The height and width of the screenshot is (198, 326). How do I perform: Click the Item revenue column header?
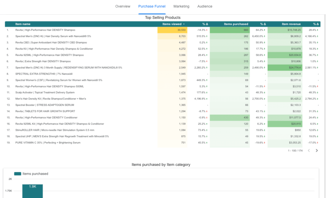pos(291,24)
